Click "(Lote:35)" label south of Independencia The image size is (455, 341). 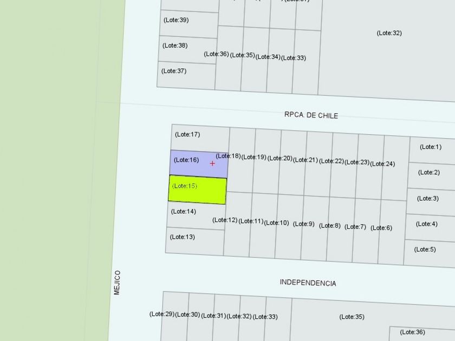(x=352, y=317)
